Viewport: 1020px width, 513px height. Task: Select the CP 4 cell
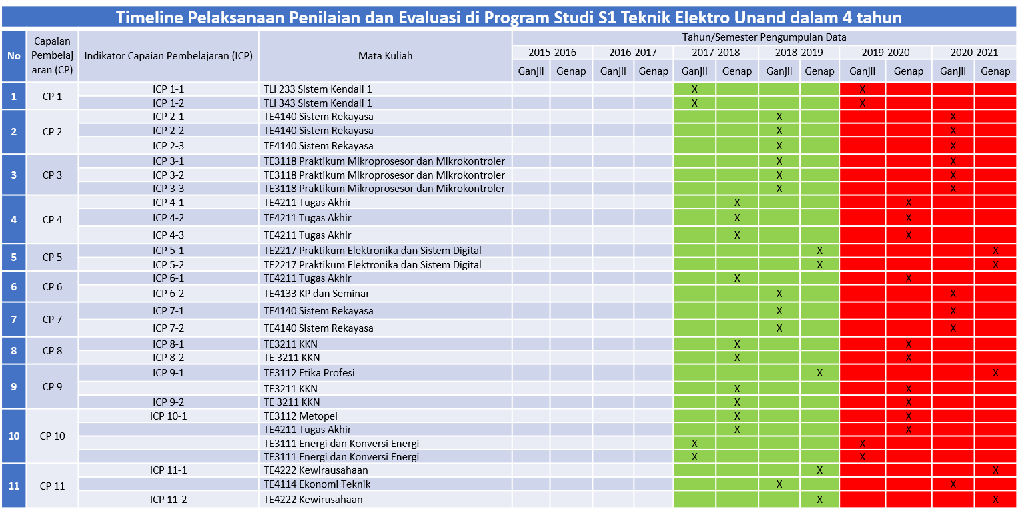52,219
